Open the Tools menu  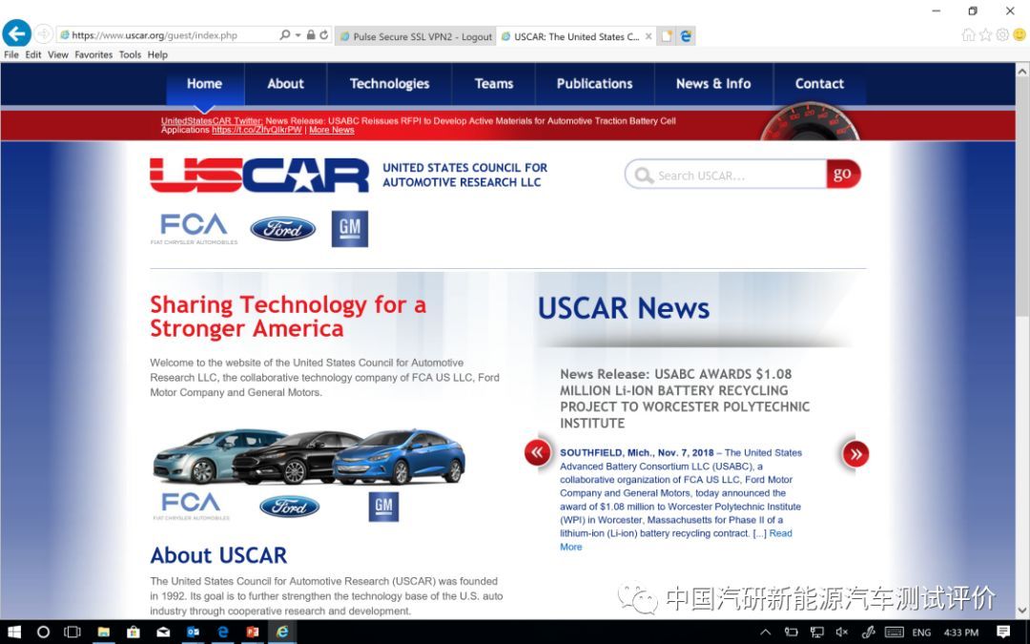coord(130,54)
